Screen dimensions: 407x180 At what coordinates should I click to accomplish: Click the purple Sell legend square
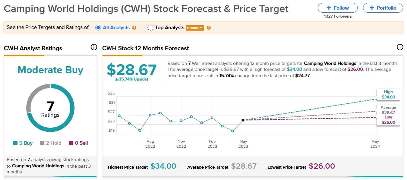(71, 143)
